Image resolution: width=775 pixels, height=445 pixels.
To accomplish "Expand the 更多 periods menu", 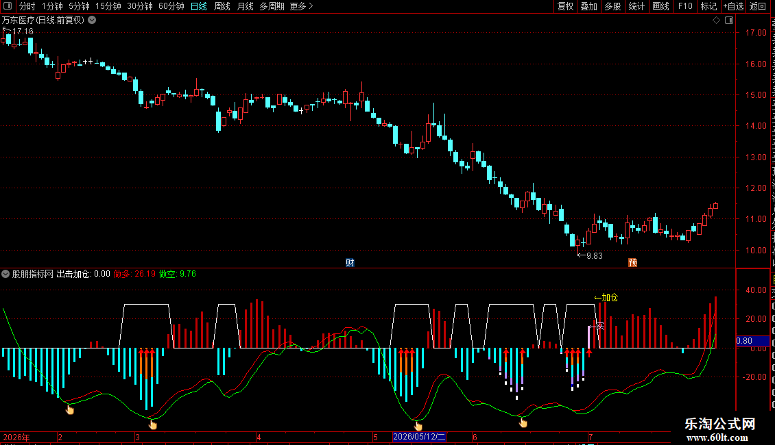I will click(301, 6).
